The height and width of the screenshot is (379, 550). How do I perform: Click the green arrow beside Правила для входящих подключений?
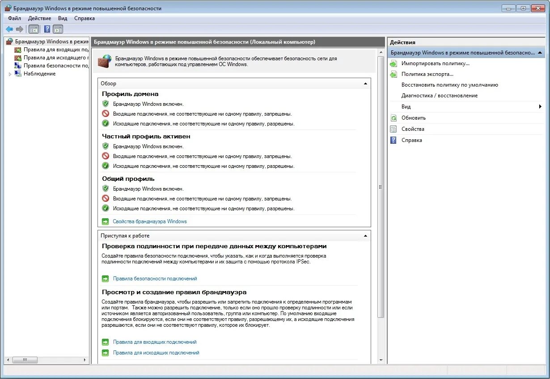(x=106, y=342)
